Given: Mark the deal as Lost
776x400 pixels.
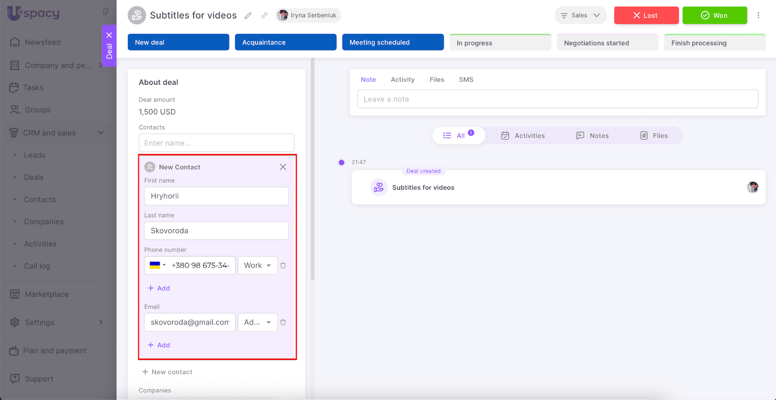Looking at the screenshot, I should click(646, 16).
